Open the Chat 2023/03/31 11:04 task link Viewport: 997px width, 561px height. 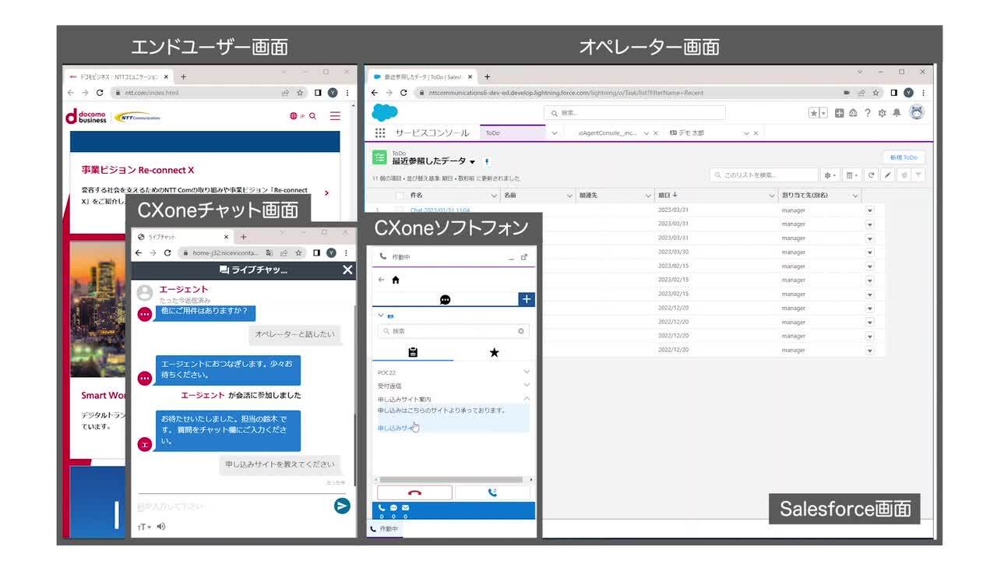pyautogui.click(x=440, y=210)
